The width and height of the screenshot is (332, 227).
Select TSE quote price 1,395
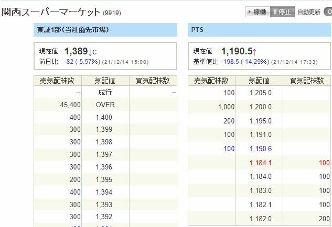click(104, 180)
